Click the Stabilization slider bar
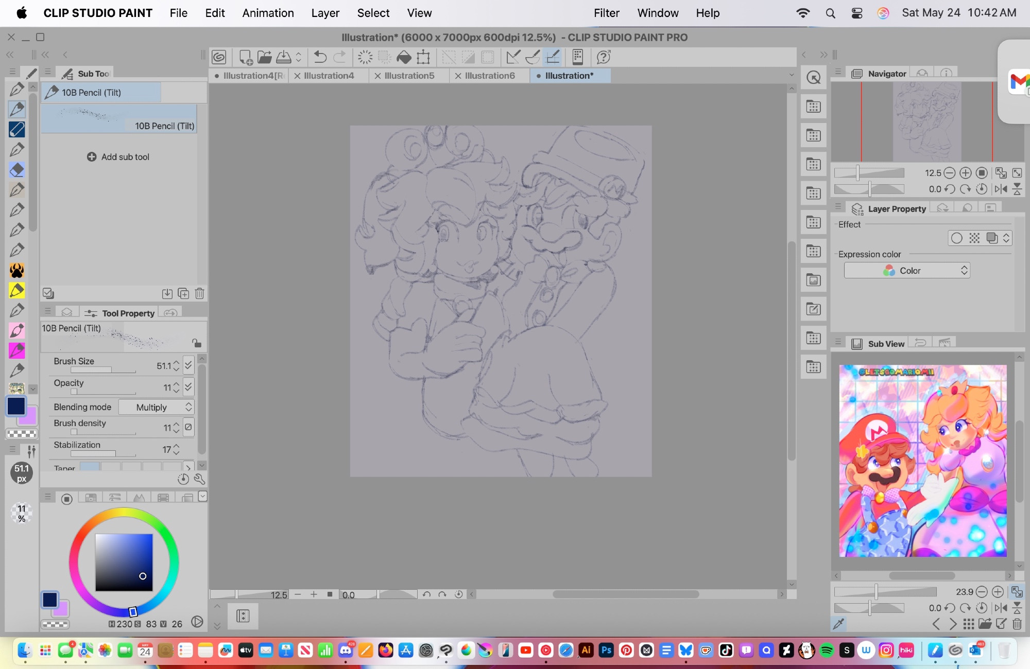The image size is (1030, 669). 103,454
